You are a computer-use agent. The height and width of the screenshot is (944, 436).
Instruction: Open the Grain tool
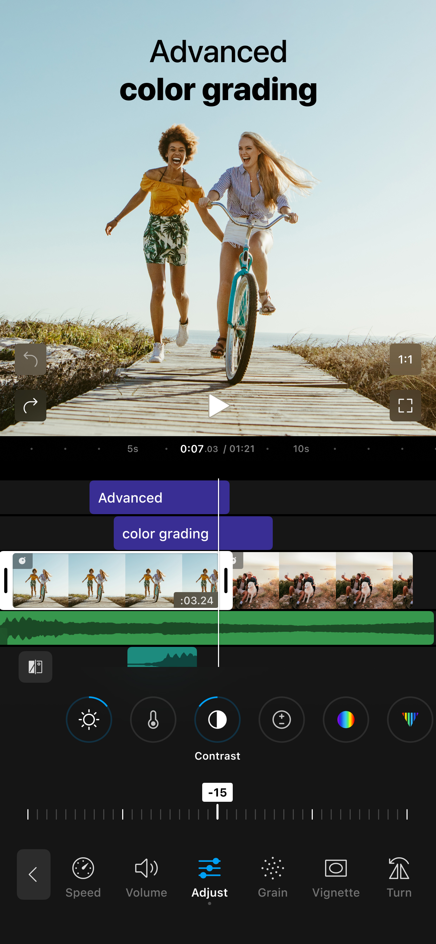coord(273,877)
